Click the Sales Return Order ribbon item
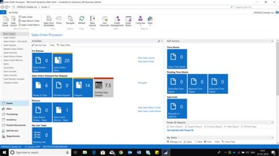Viewport: 279px width, 156px height. click(x=29, y=21)
